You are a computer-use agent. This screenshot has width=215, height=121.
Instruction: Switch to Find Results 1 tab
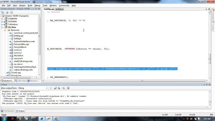[7, 111]
